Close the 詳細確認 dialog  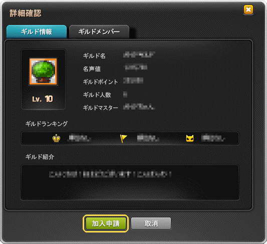[x=248, y=9]
